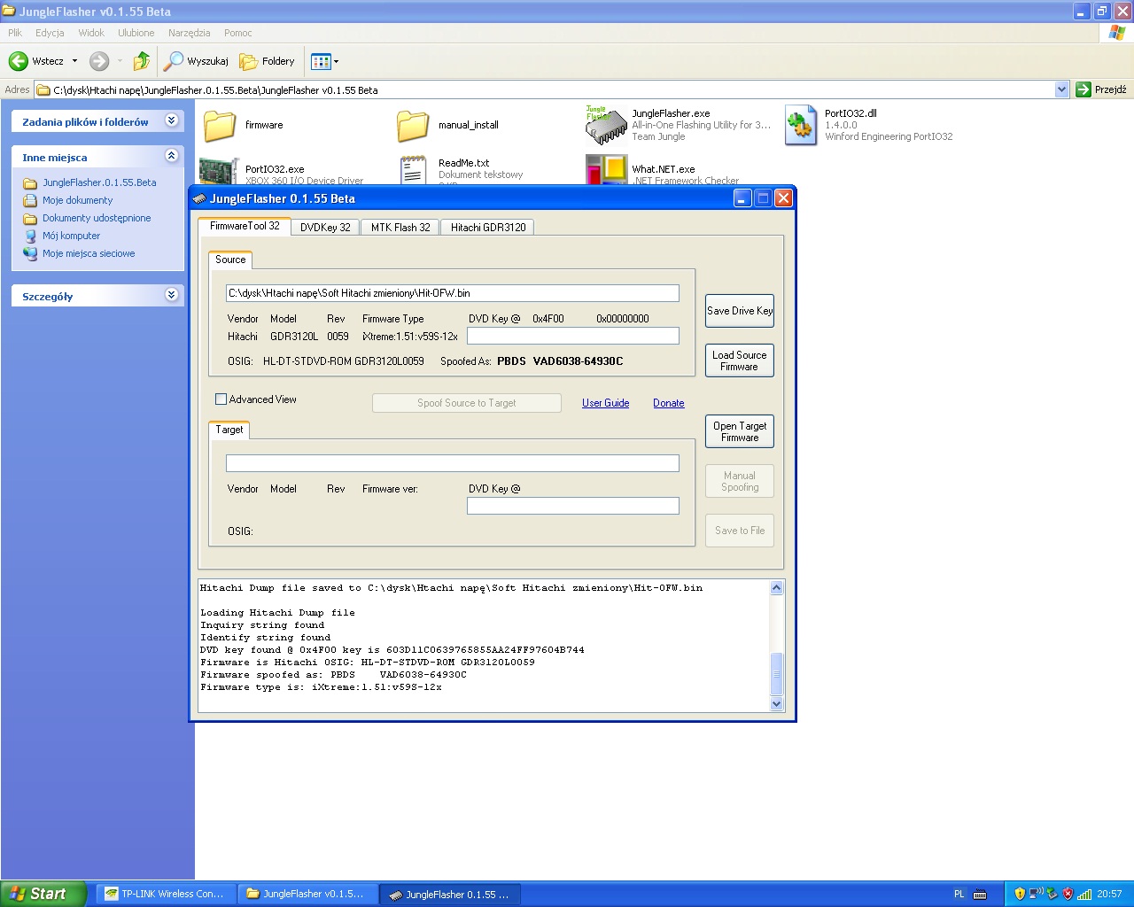Screen dimensions: 1134x907
Task: Open Dokumenty udostępnione in side panel
Action: pyautogui.click(x=97, y=218)
